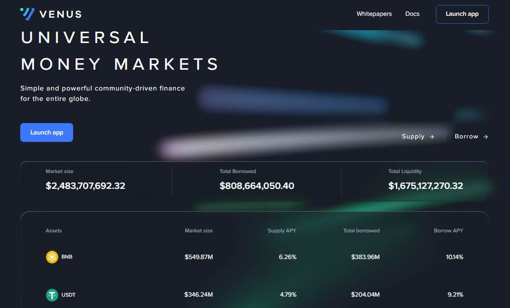
Task: Click USDT market size $346.24M
Action: [198, 295]
